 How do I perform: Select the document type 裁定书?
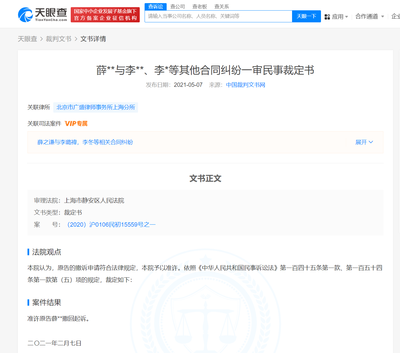(73, 213)
